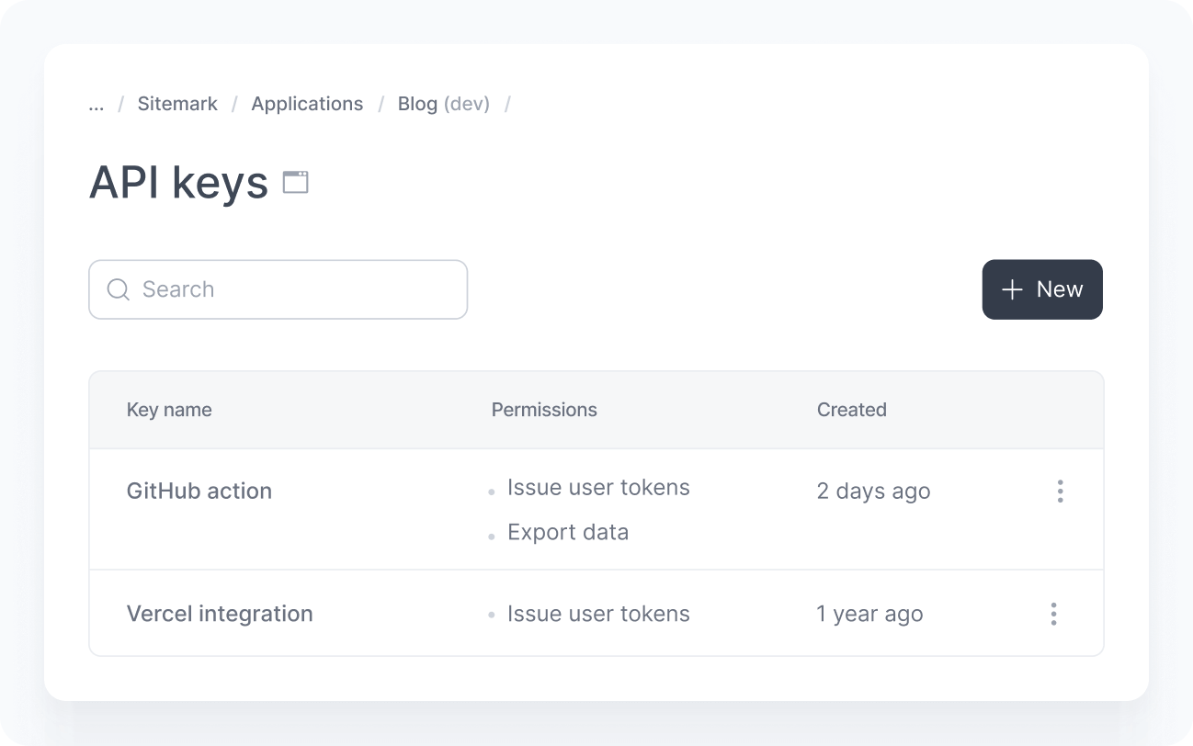Select the GitHub action key name
This screenshot has width=1193, height=746.
tap(199, 491)
